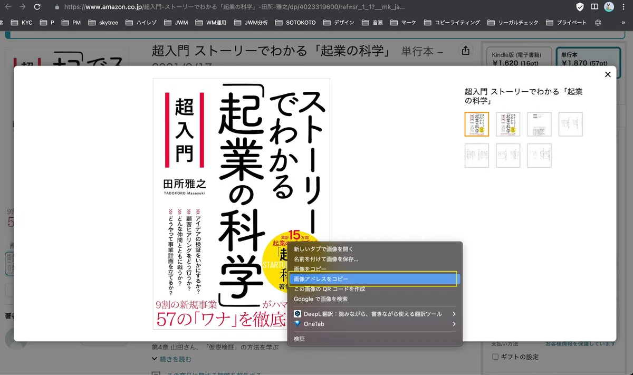Screen dimensions: 633x375
Task: Choose 画像アドレスをコピー from context menu
Action: 375,279
